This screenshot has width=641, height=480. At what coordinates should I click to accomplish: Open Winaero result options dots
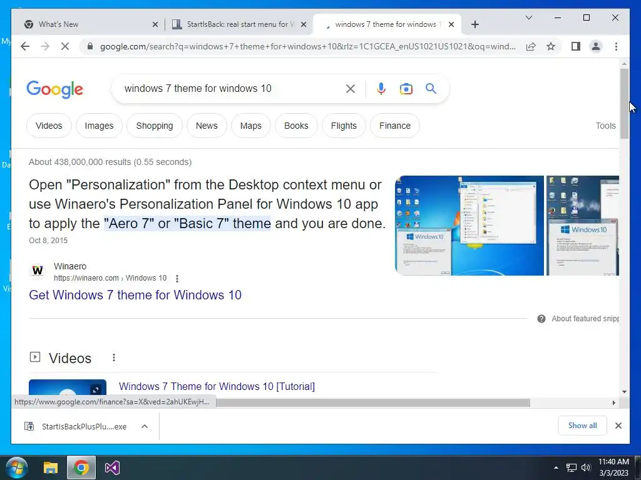pyautogui.click(x=177, y=278)
